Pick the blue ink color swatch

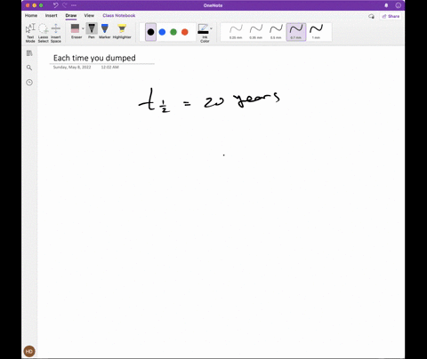(162, 32)
